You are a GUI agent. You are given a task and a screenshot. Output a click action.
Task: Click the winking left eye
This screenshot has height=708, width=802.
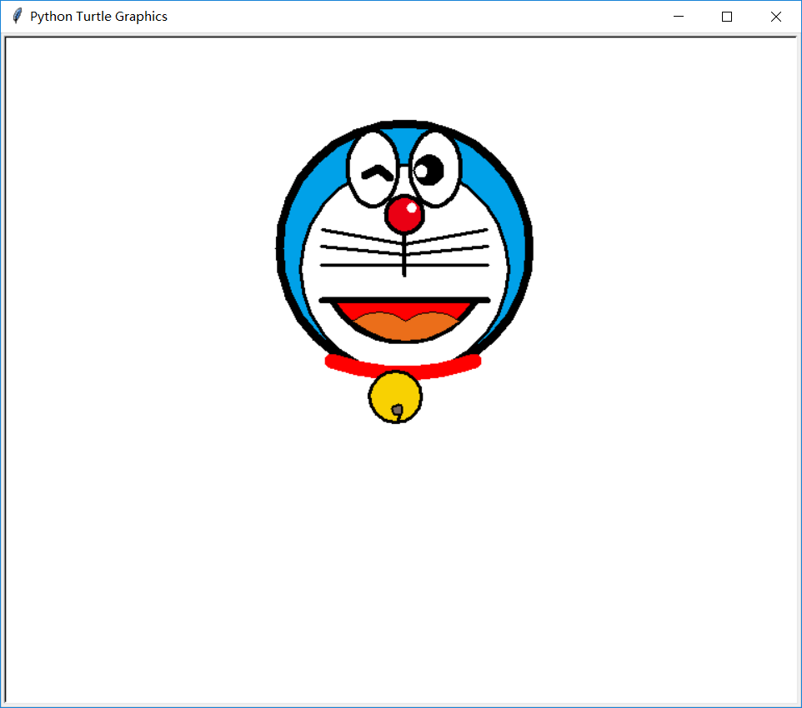373,169
